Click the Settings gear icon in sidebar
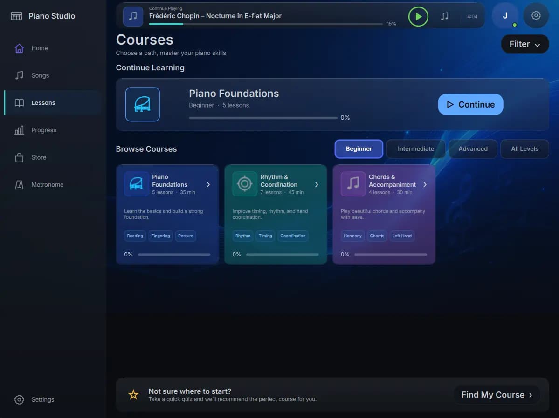 coord(19,399)
